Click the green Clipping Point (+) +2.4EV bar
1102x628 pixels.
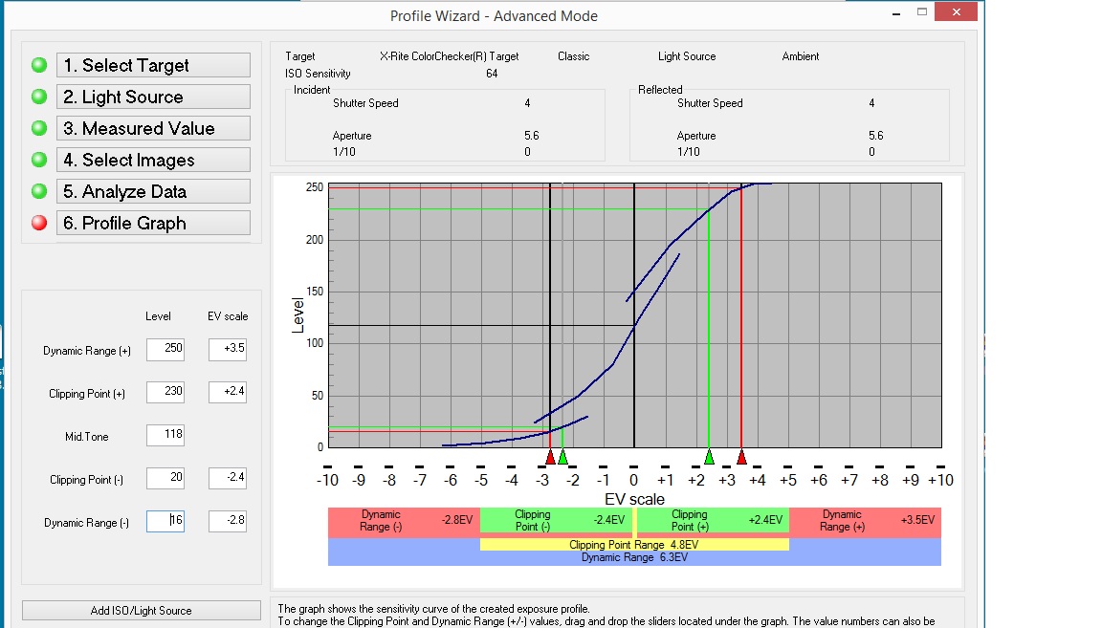[713, 521]
